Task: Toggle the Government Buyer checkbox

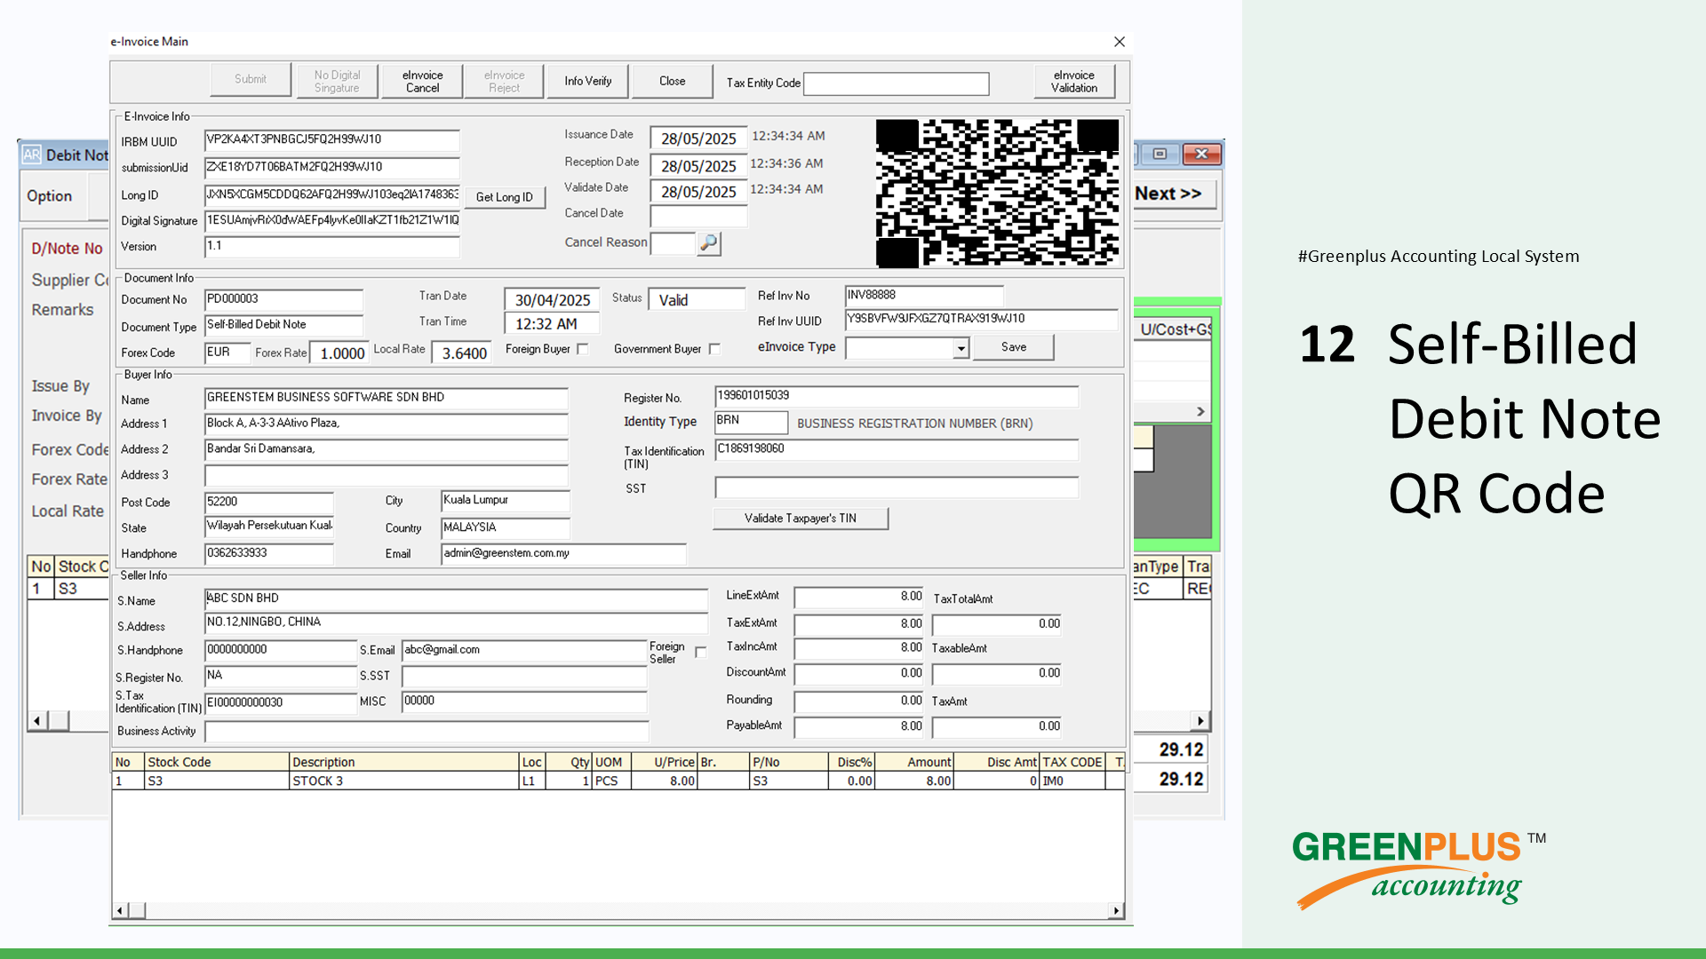Action: (714, 349)
